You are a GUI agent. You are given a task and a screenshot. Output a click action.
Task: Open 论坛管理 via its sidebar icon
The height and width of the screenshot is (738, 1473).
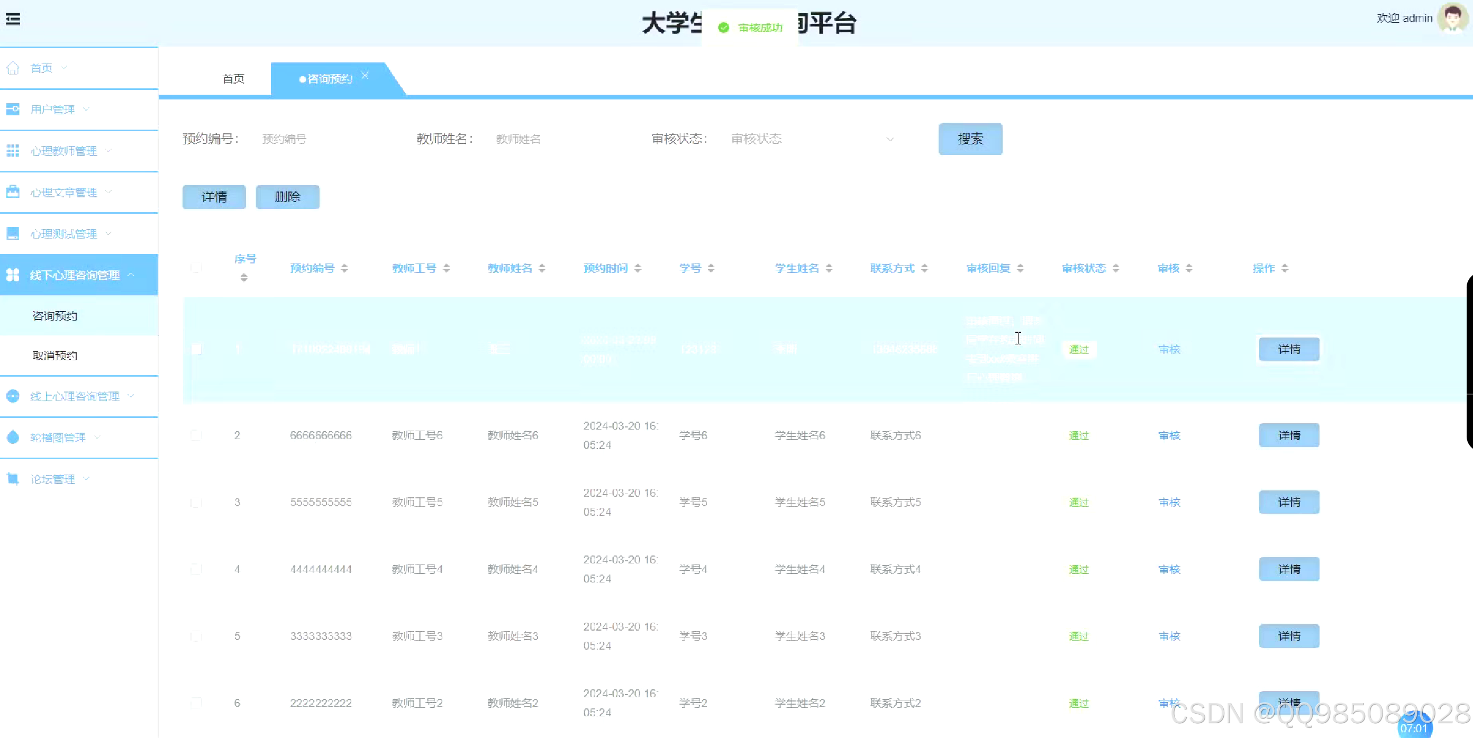tap(13, 478)
